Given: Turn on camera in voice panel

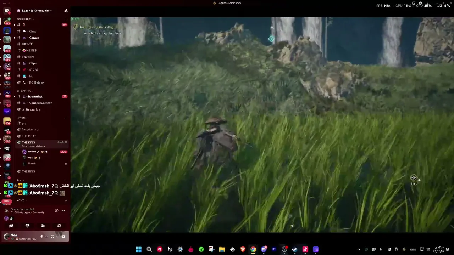Looking at the screenshot, I should 11,226.
